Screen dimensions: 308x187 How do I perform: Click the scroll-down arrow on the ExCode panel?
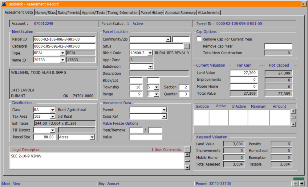(293, 124)
